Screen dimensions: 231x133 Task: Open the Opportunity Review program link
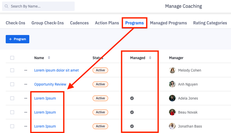pos(50,84)
